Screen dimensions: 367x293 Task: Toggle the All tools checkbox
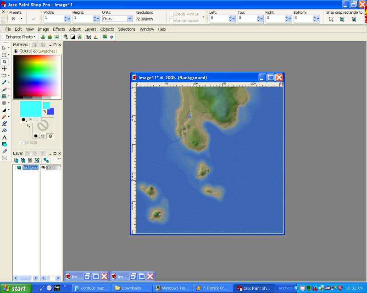point(22,142)
